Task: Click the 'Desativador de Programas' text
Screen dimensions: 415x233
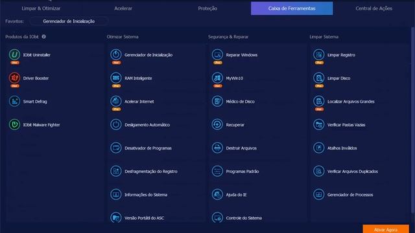Action: 148,148
